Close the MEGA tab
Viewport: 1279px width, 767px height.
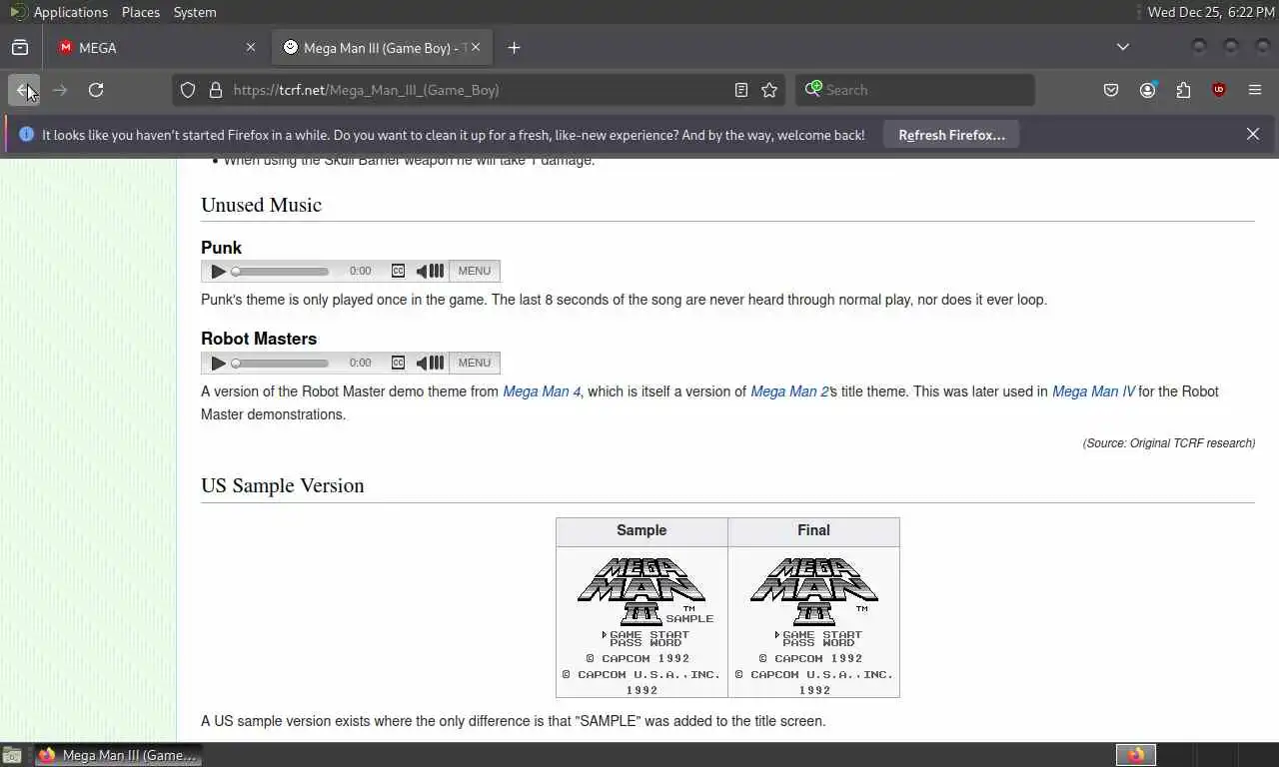[x=251, y=48]
